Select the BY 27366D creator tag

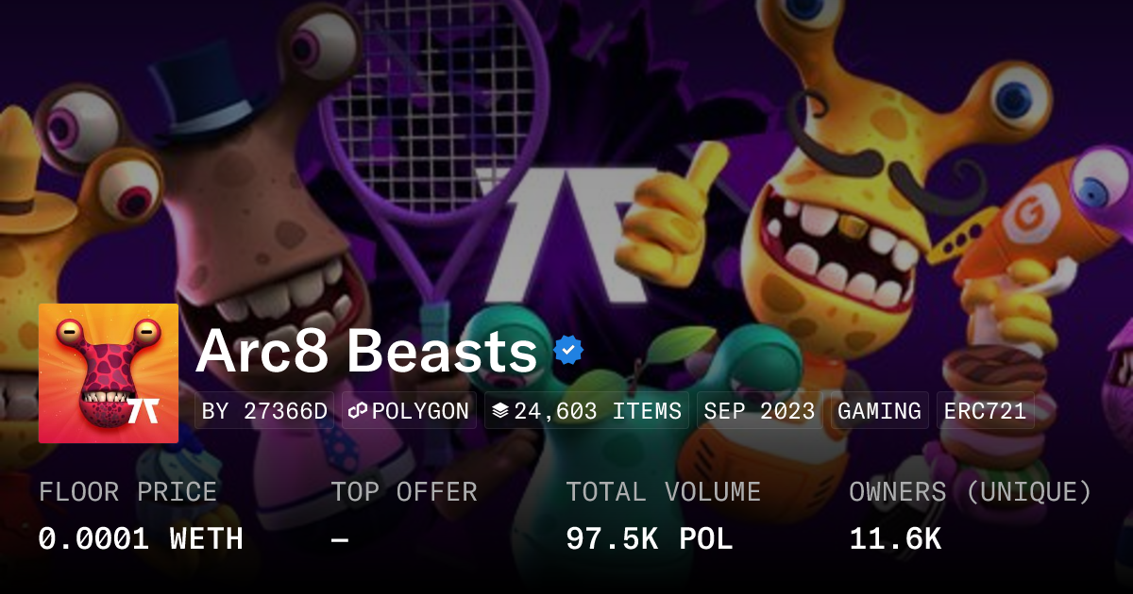264,411
